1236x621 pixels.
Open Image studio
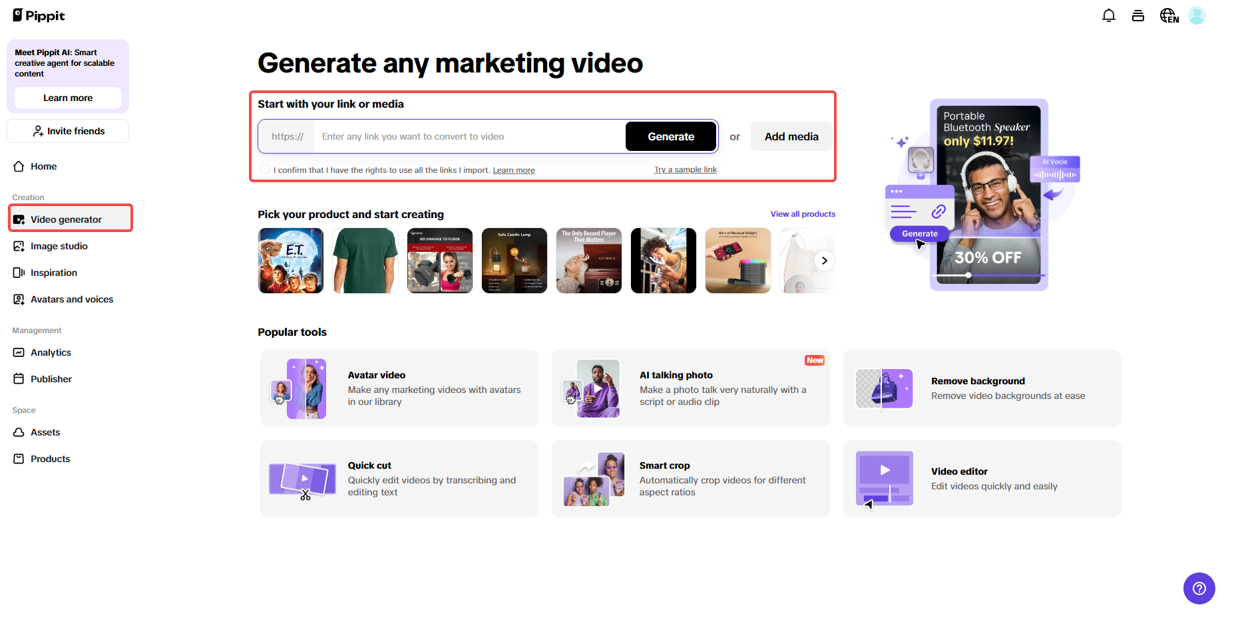click(59, 246)
